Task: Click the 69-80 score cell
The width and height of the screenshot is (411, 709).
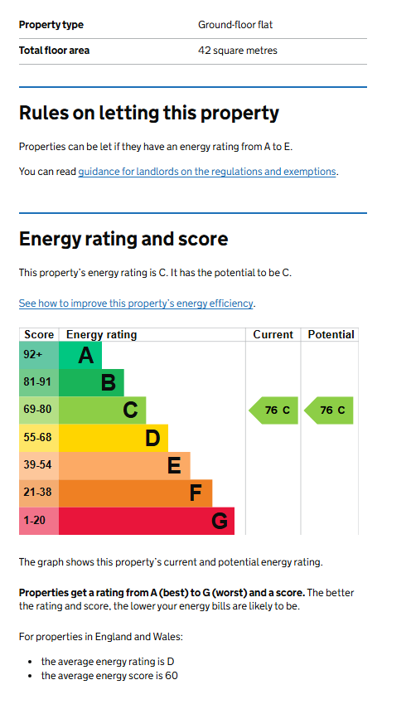Action: click(x=39, y=410)
